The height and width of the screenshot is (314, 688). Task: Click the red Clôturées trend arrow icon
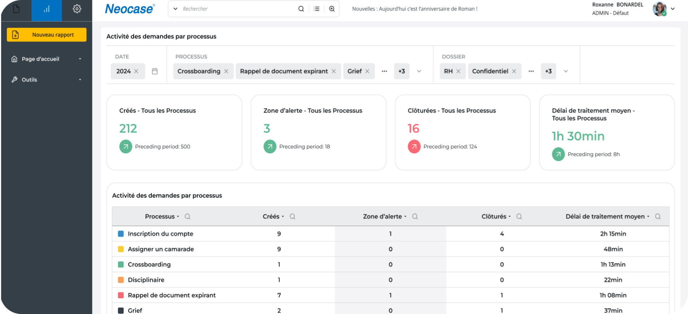click(414, 147)
